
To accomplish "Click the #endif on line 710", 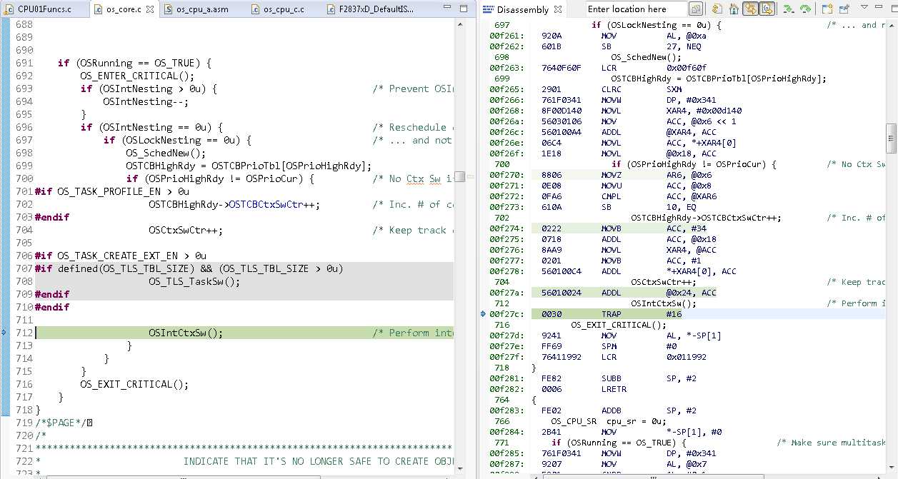I will tap(52, 307).
